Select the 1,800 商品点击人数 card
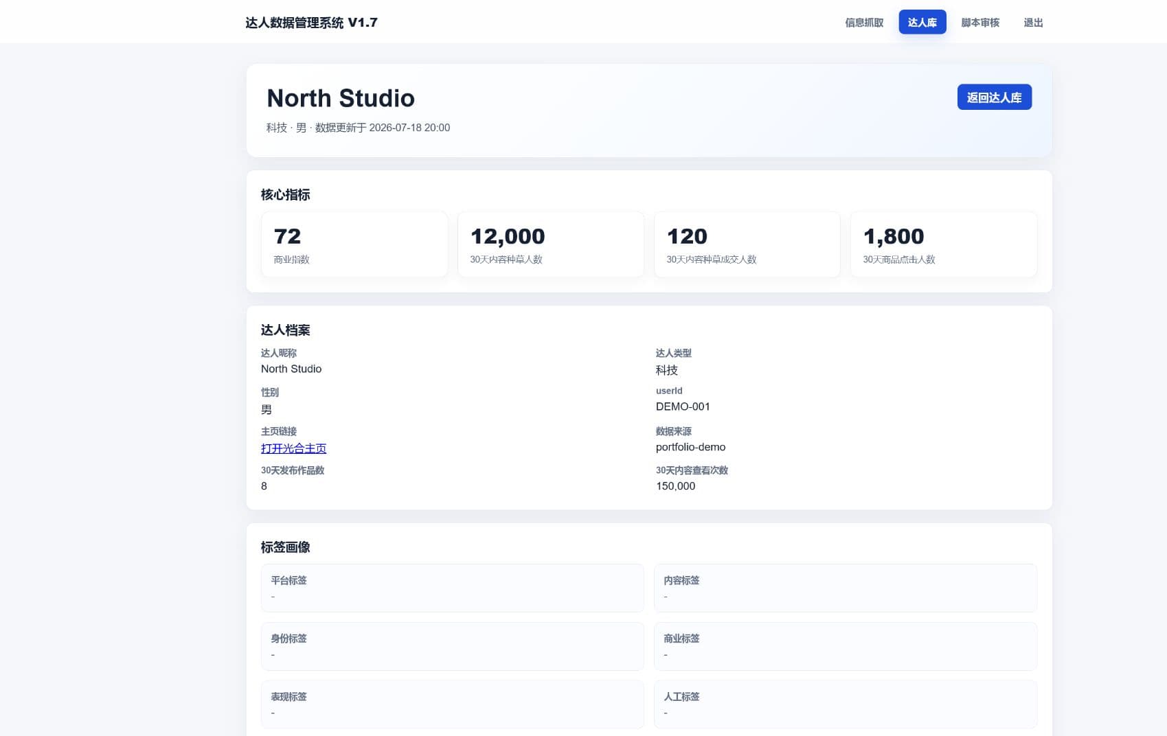 pos(944,244)
